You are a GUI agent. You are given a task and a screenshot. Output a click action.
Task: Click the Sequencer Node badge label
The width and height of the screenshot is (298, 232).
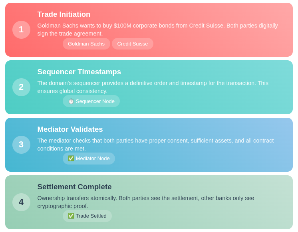pos(95,101)
